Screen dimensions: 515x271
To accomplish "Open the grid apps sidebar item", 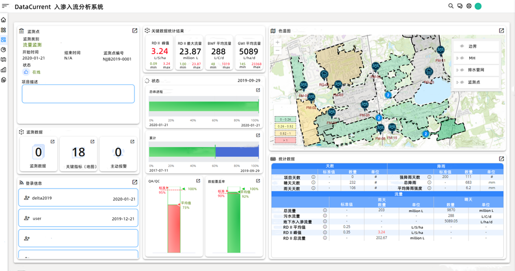I will pos(4,30).
